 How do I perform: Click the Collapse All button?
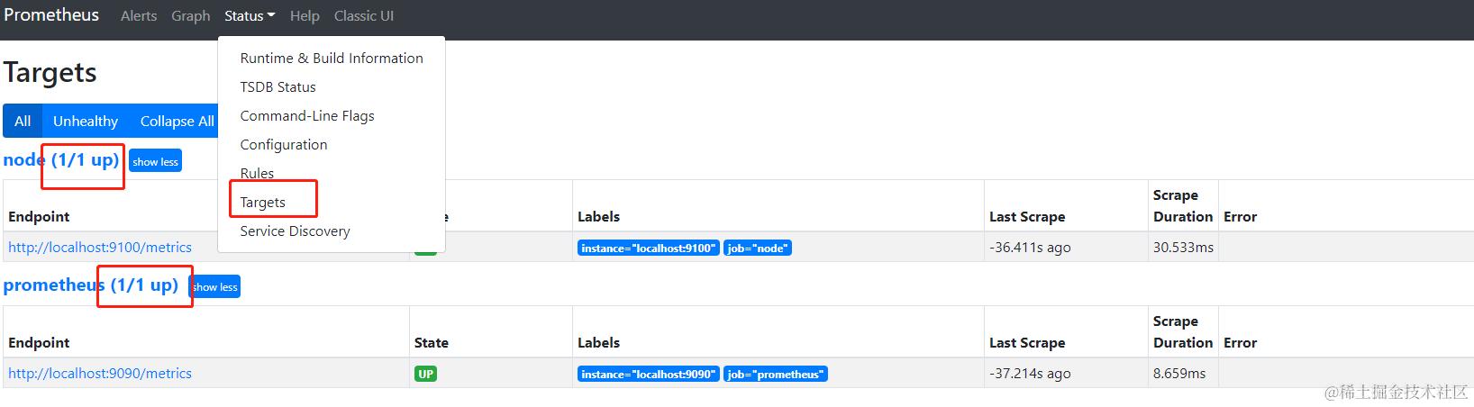click(x=177, y=121)
